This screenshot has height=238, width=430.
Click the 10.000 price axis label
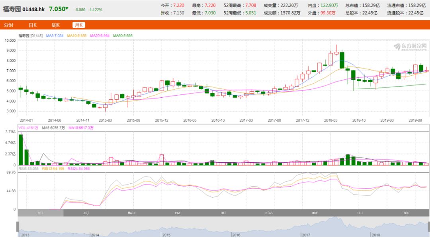tap(10, 40)
